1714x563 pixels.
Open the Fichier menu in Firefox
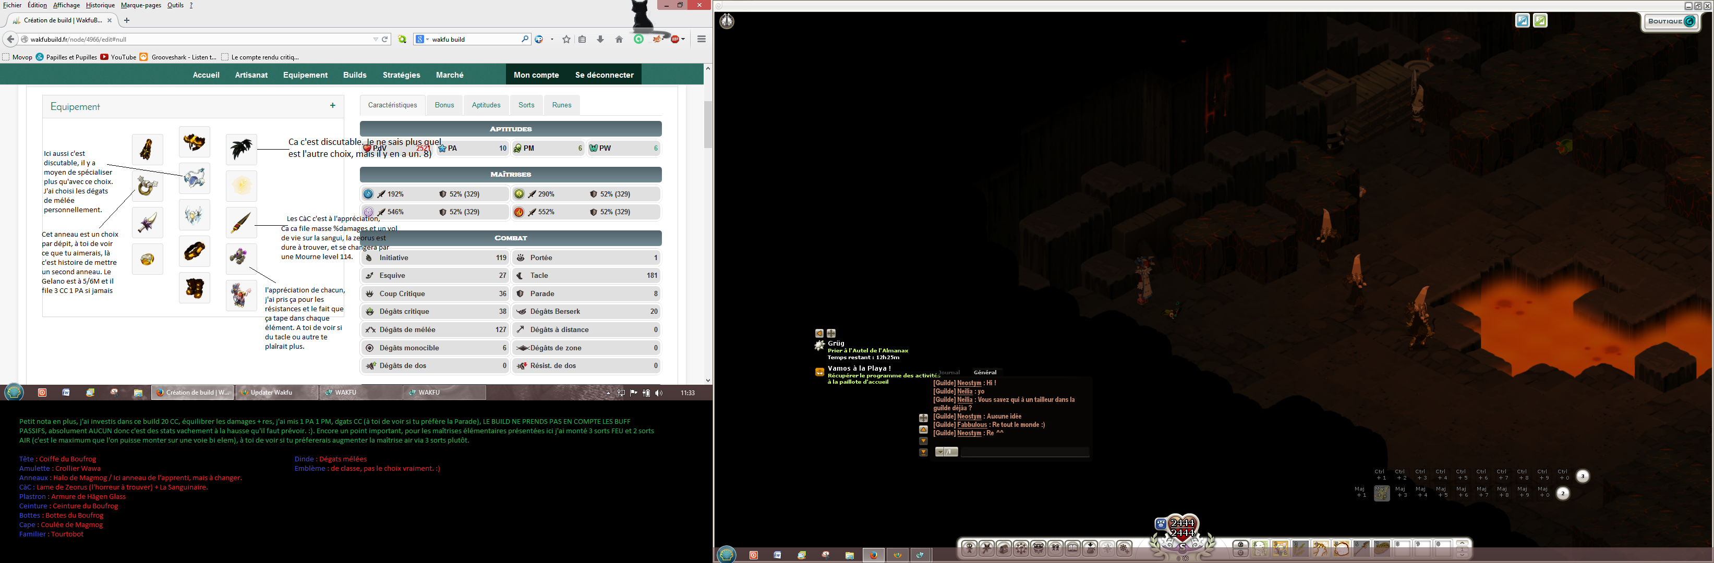(12, 5)
